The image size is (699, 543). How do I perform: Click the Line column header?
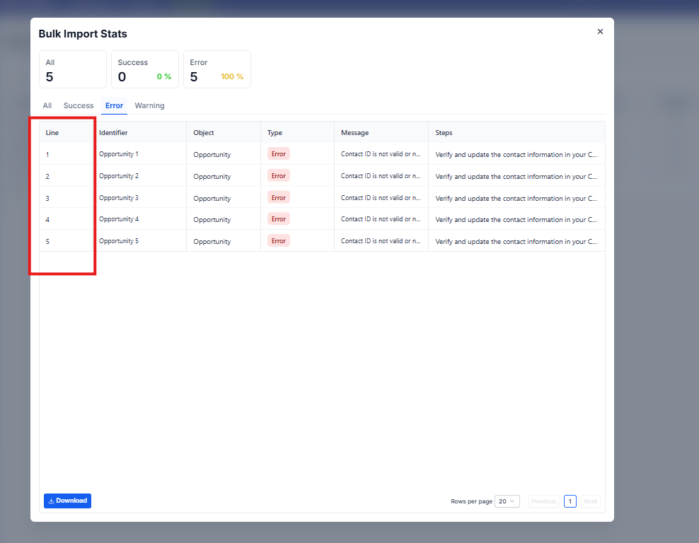click(x=52, y=133)
